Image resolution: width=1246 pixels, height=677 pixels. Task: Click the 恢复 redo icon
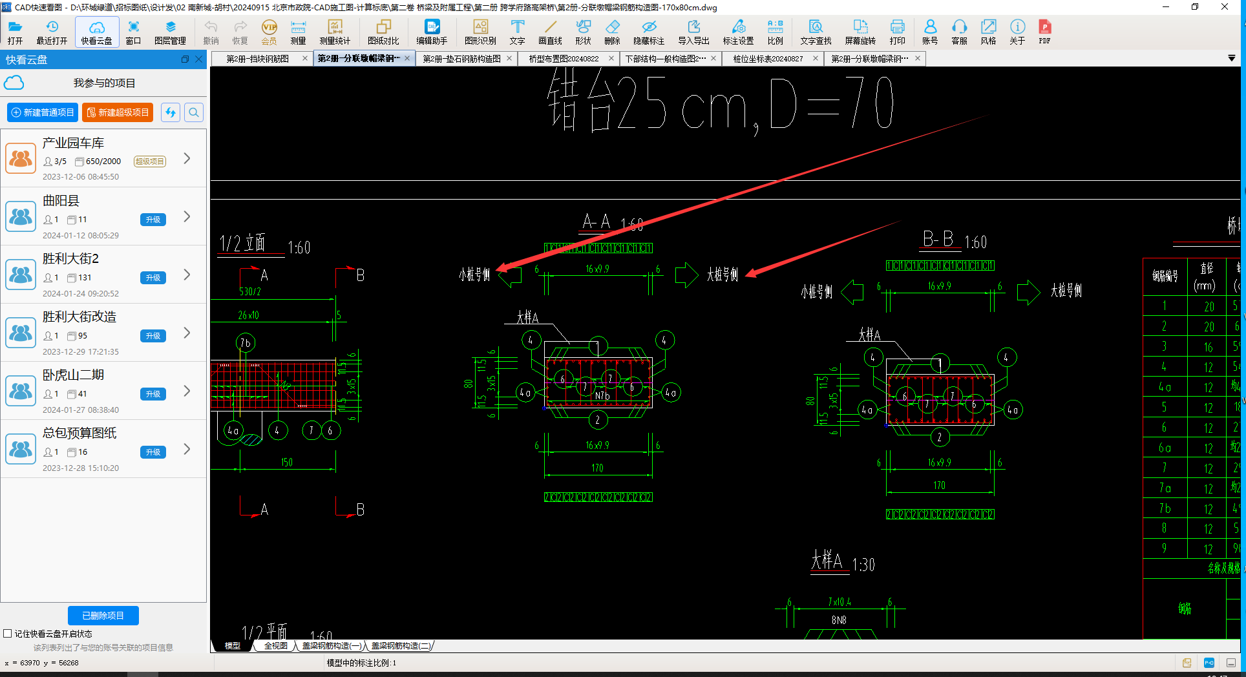(x=240, y=32)
